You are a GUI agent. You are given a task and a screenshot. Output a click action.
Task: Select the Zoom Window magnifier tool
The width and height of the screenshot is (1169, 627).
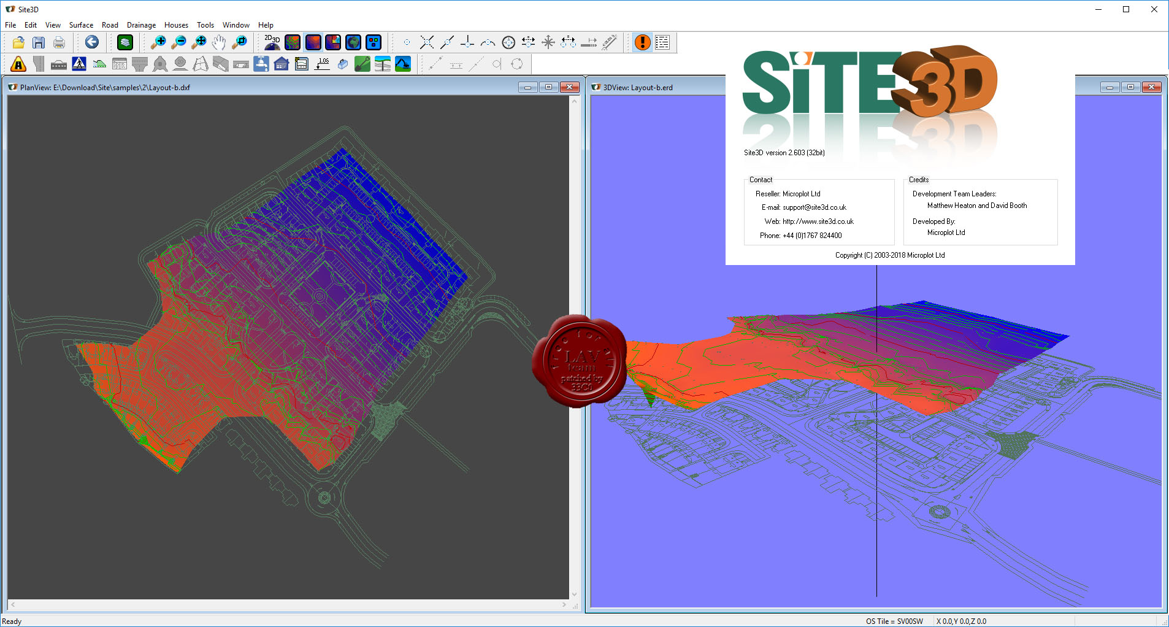[239, 42]
